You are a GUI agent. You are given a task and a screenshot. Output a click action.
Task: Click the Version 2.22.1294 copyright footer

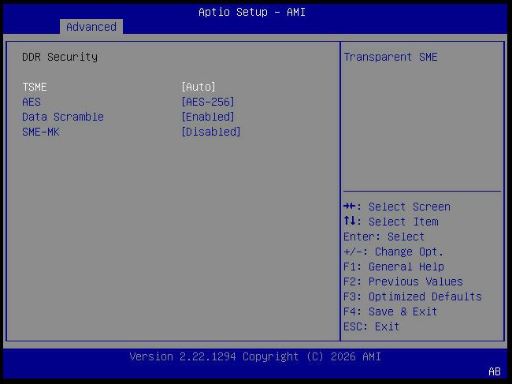coord(255,356)
